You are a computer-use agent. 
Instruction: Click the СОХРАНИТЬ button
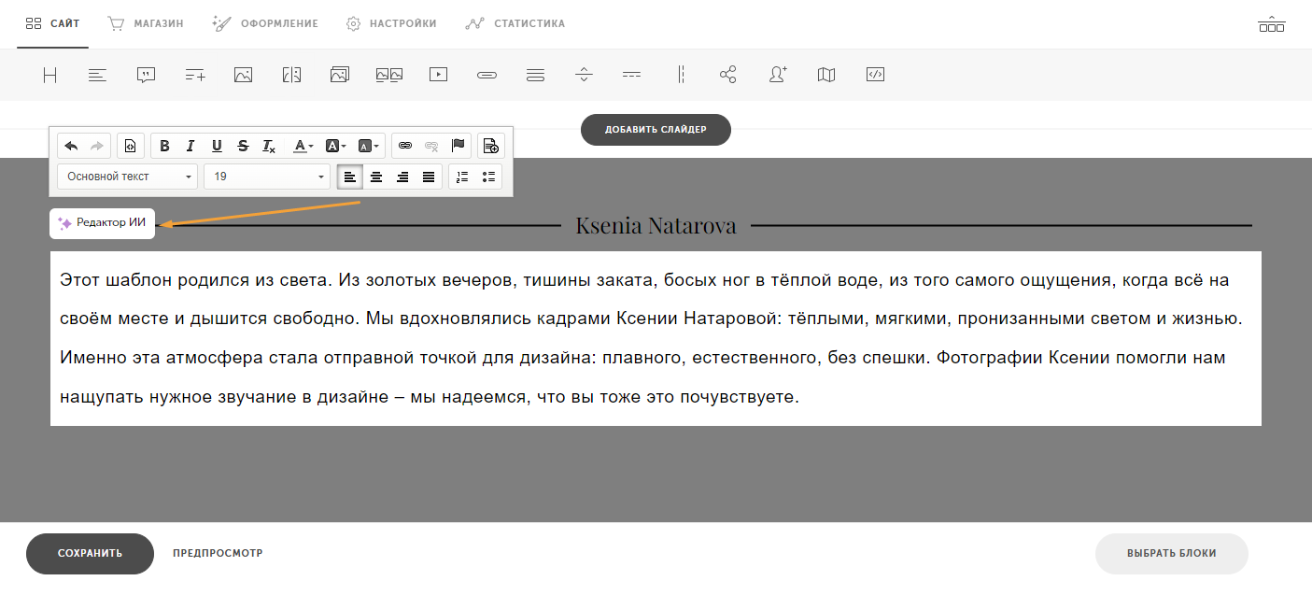click(90, 553)
